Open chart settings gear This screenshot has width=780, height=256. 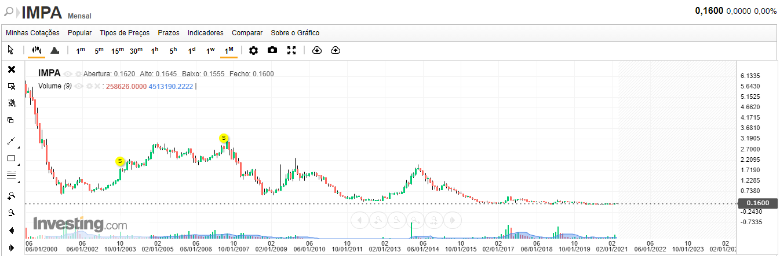pyautogui.click(x=253, y=50)
